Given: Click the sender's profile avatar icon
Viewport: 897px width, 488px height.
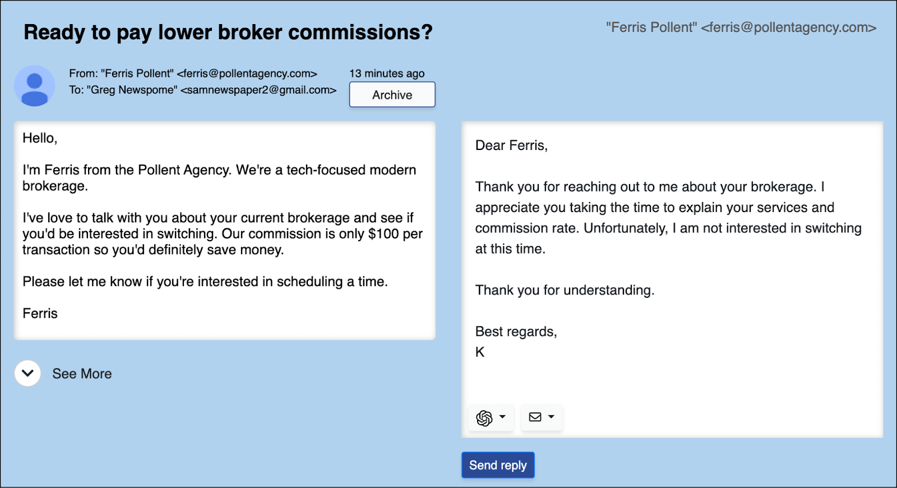Looking at the screenshot, I should pyautogui.click(x=35, y=86).
